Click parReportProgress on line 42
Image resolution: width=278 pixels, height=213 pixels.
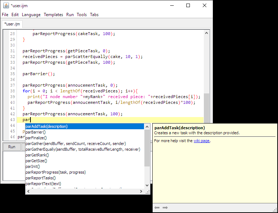(44, 114)
